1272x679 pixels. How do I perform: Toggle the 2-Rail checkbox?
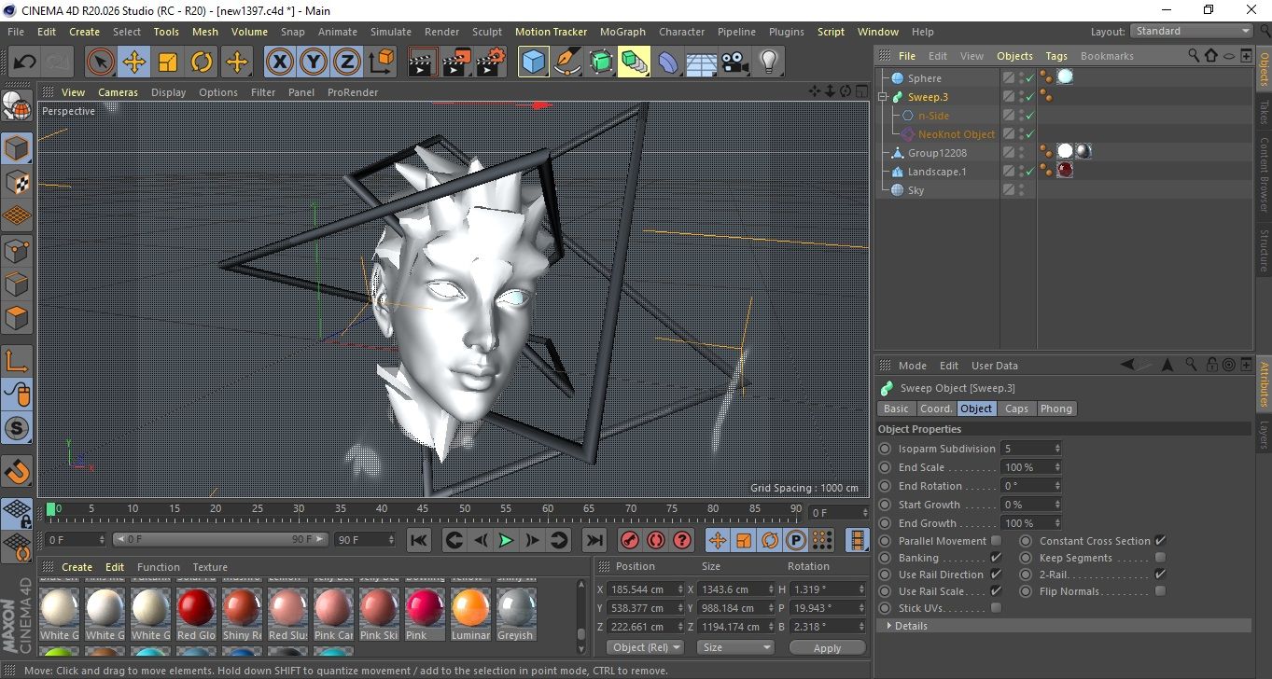1160,575
